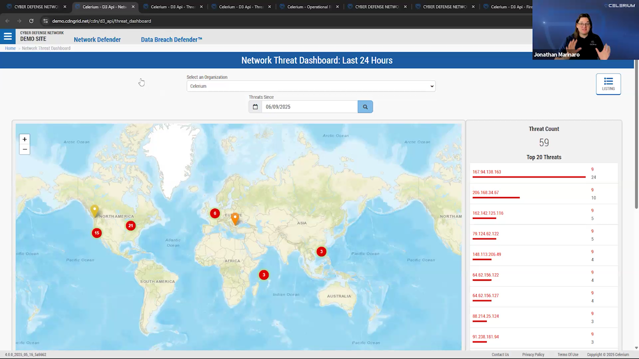This screenshot has width=639, height=359.
Task: Click the blue search magnifier button
Action: pyautogui.click(x=365, y=107)
